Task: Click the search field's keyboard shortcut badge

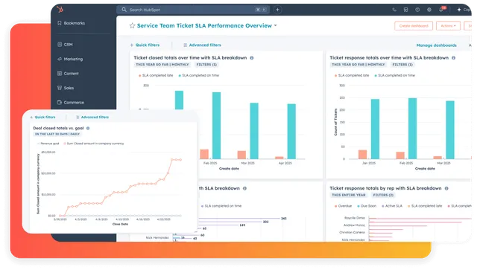Action: (261, 10)
